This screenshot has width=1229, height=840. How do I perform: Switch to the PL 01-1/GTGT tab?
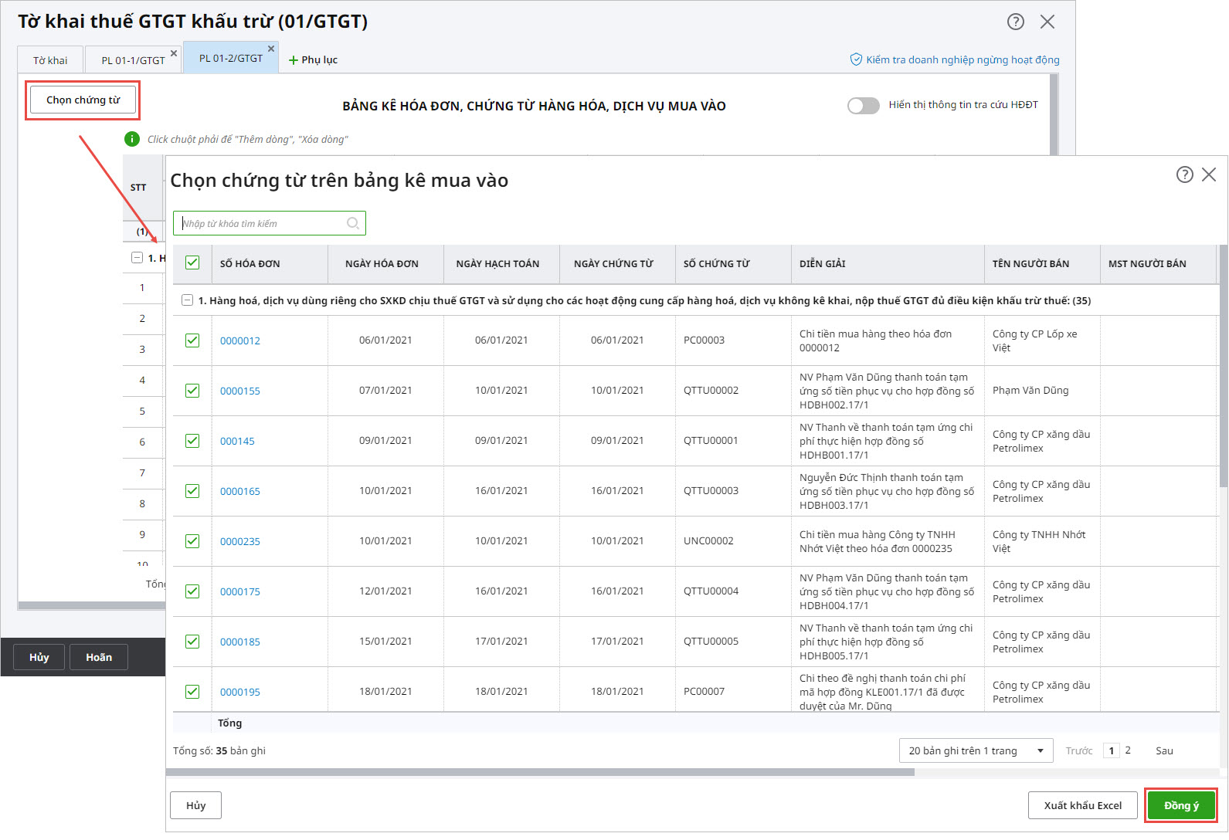(133, 60)
